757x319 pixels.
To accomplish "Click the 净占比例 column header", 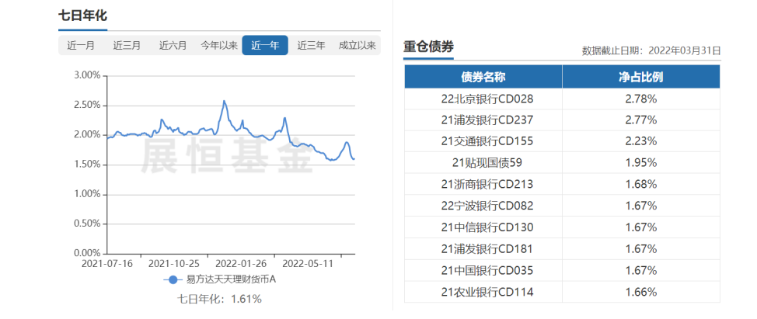I will pyautogui.click(x=640, y=77).
